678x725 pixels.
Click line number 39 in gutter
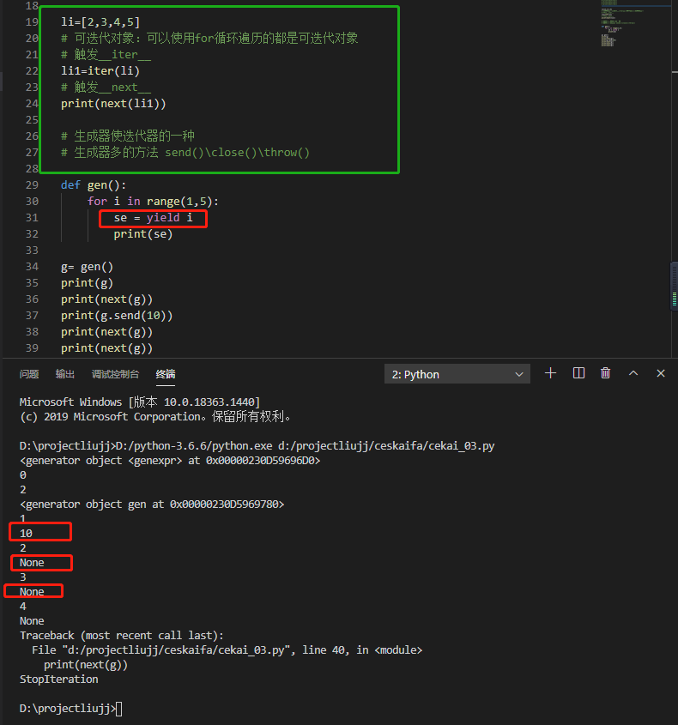[x=32, y=347]
